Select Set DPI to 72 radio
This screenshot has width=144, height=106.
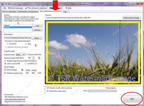pos(26,64)
